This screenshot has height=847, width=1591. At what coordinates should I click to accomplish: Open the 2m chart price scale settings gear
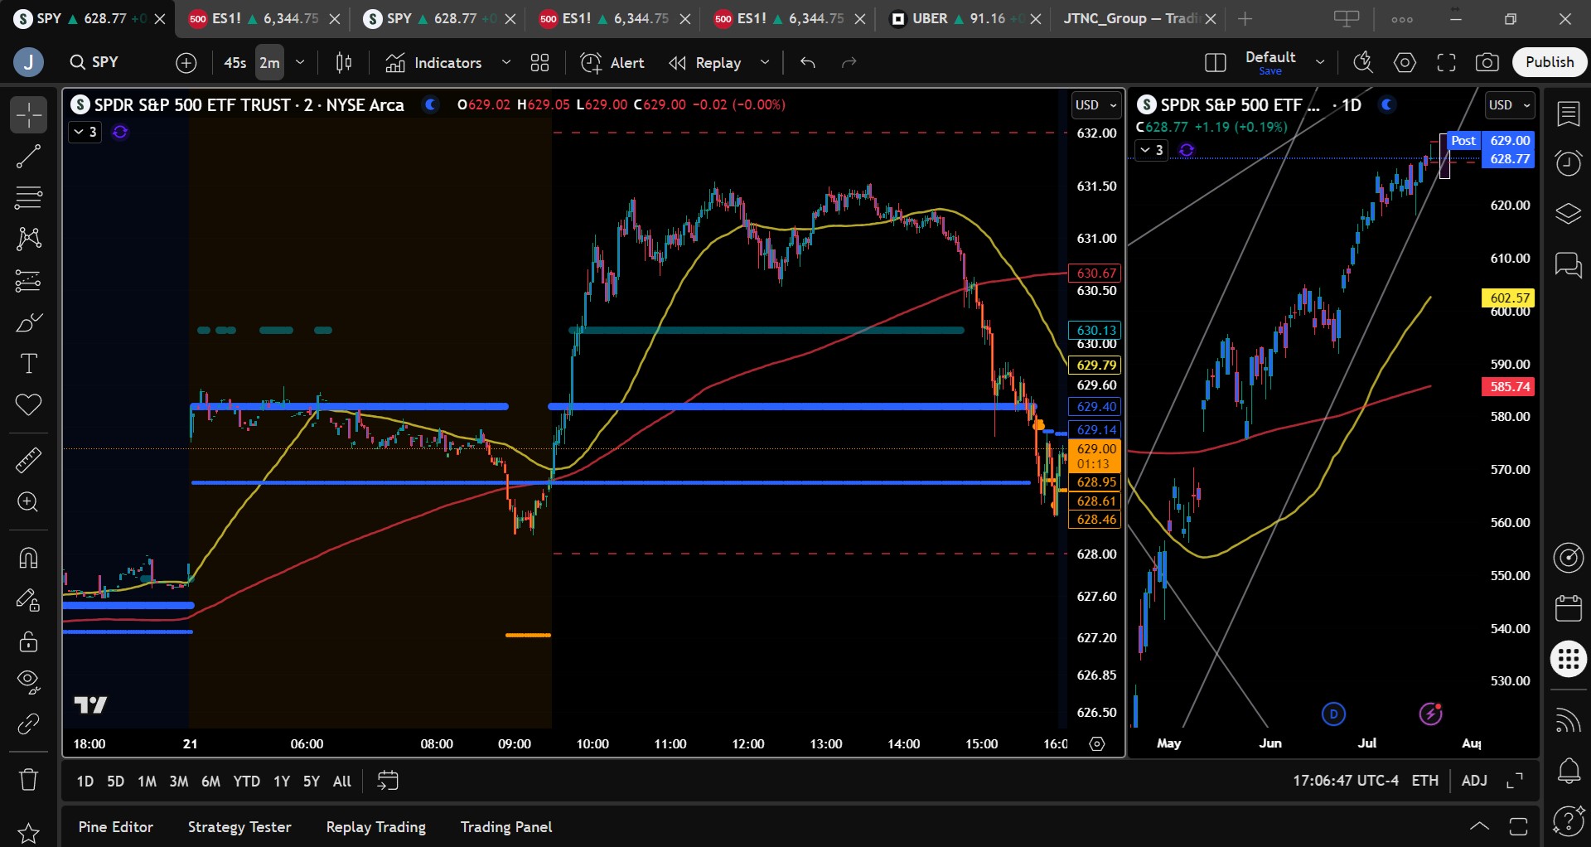(1097, 743)
